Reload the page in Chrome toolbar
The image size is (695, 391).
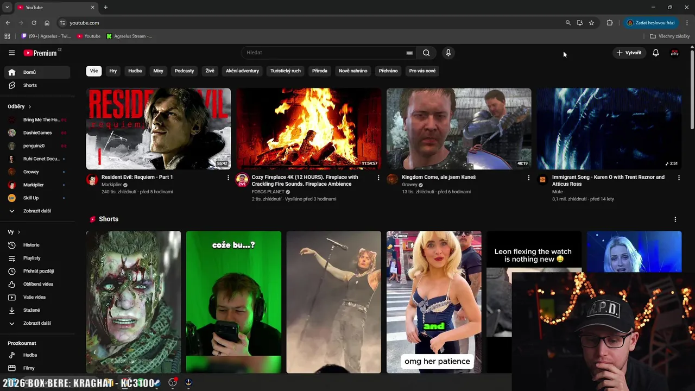(34, 23)
